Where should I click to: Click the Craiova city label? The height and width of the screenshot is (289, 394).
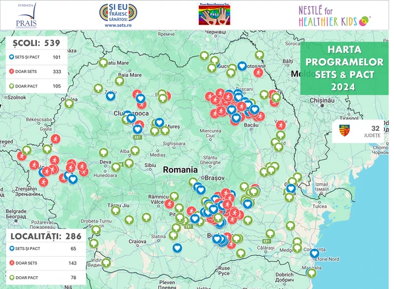[x=138, y=242]
